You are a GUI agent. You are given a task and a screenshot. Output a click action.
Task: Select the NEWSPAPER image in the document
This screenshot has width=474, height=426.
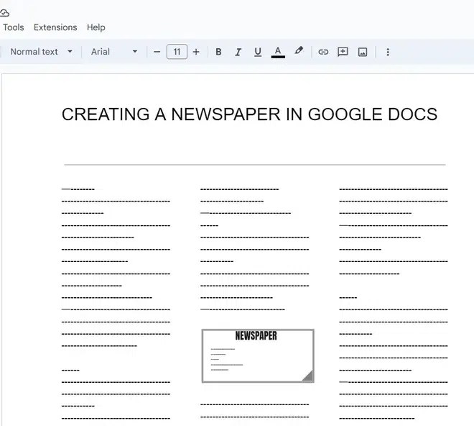click(x=258, y=355)
